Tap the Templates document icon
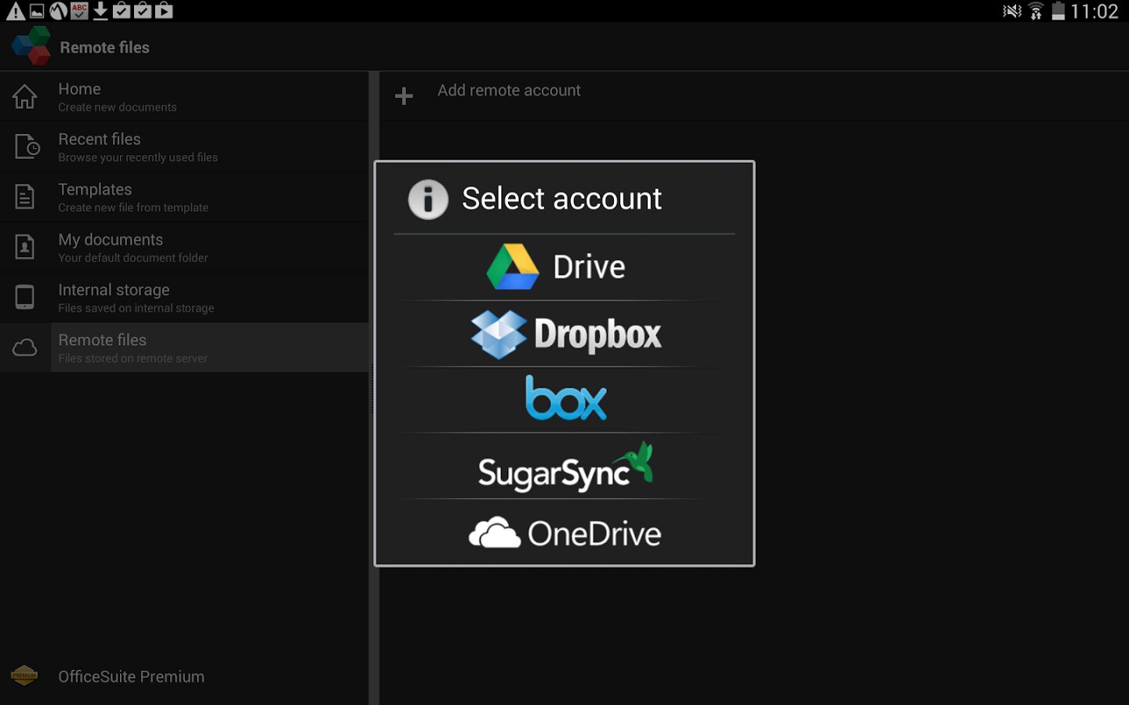This screenshot has height=705, width=1129. click(25, 197)
